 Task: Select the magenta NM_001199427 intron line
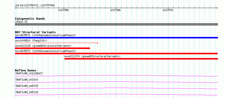[116, 75]
